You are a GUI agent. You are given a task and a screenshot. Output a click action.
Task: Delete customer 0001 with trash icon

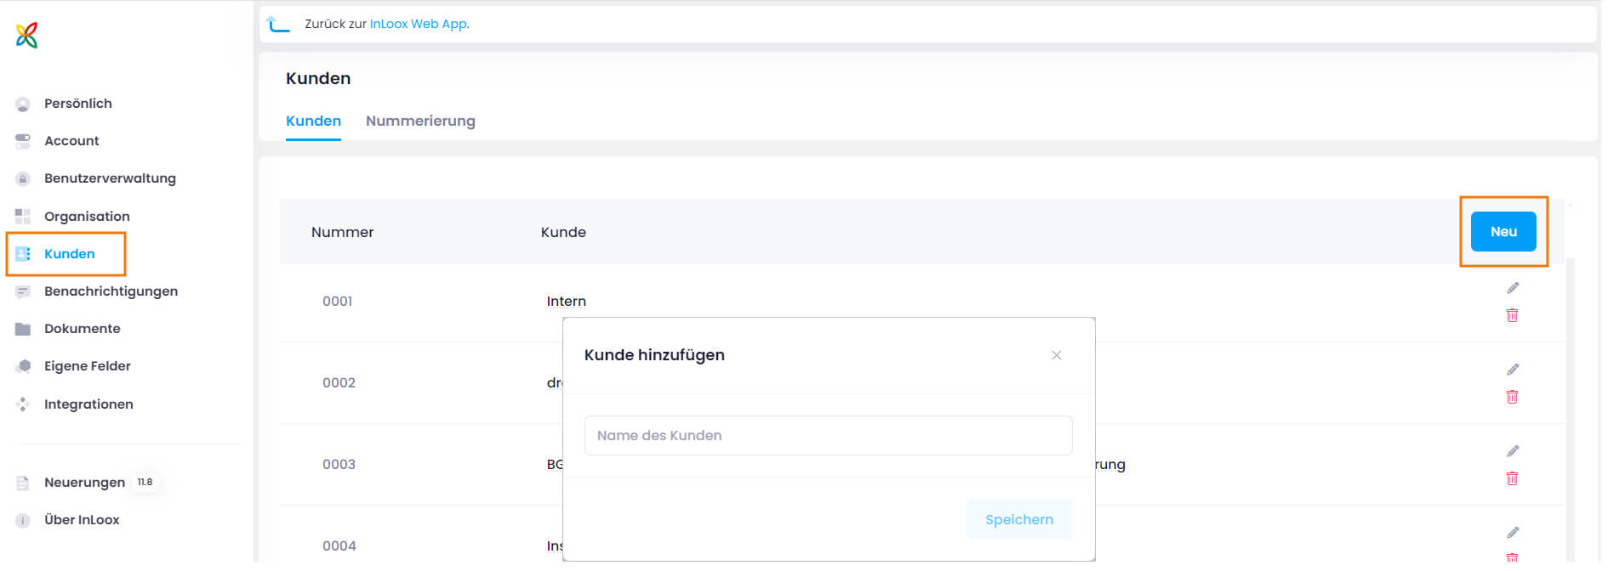coord(1512,315)
